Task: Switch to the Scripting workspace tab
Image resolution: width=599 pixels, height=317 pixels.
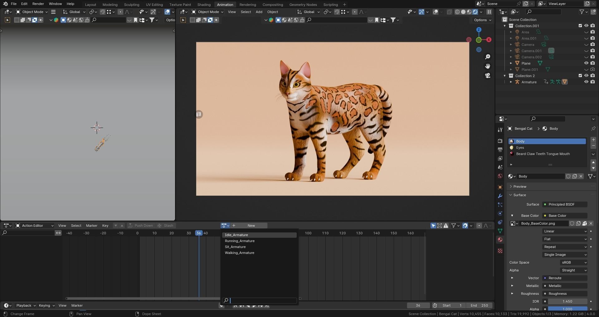Action: click(x=330, y=5)
